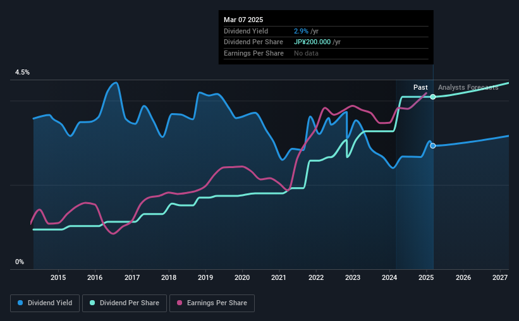This screenshot has width=519, height=321.
Task: Click the 2022 x-axis label
Action: coord(316,277)
